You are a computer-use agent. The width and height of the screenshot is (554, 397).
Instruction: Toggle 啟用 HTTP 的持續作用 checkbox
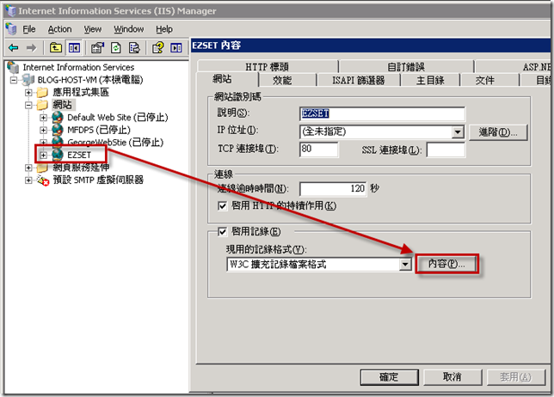pyautogui.click(x=222, y=205)
